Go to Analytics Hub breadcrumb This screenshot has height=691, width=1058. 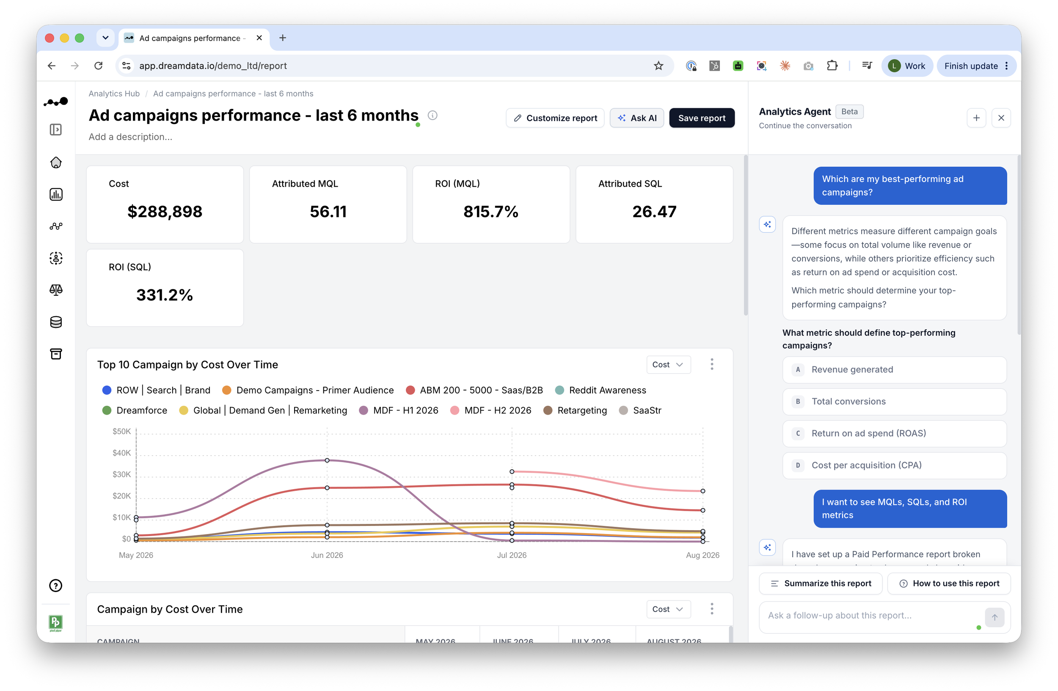click(114, 94)
